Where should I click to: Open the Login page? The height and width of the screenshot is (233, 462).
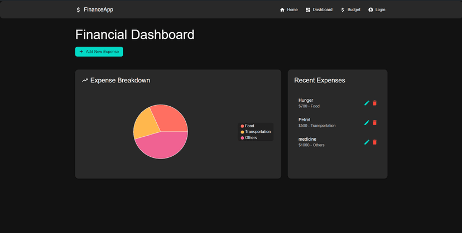coord(377,9)
